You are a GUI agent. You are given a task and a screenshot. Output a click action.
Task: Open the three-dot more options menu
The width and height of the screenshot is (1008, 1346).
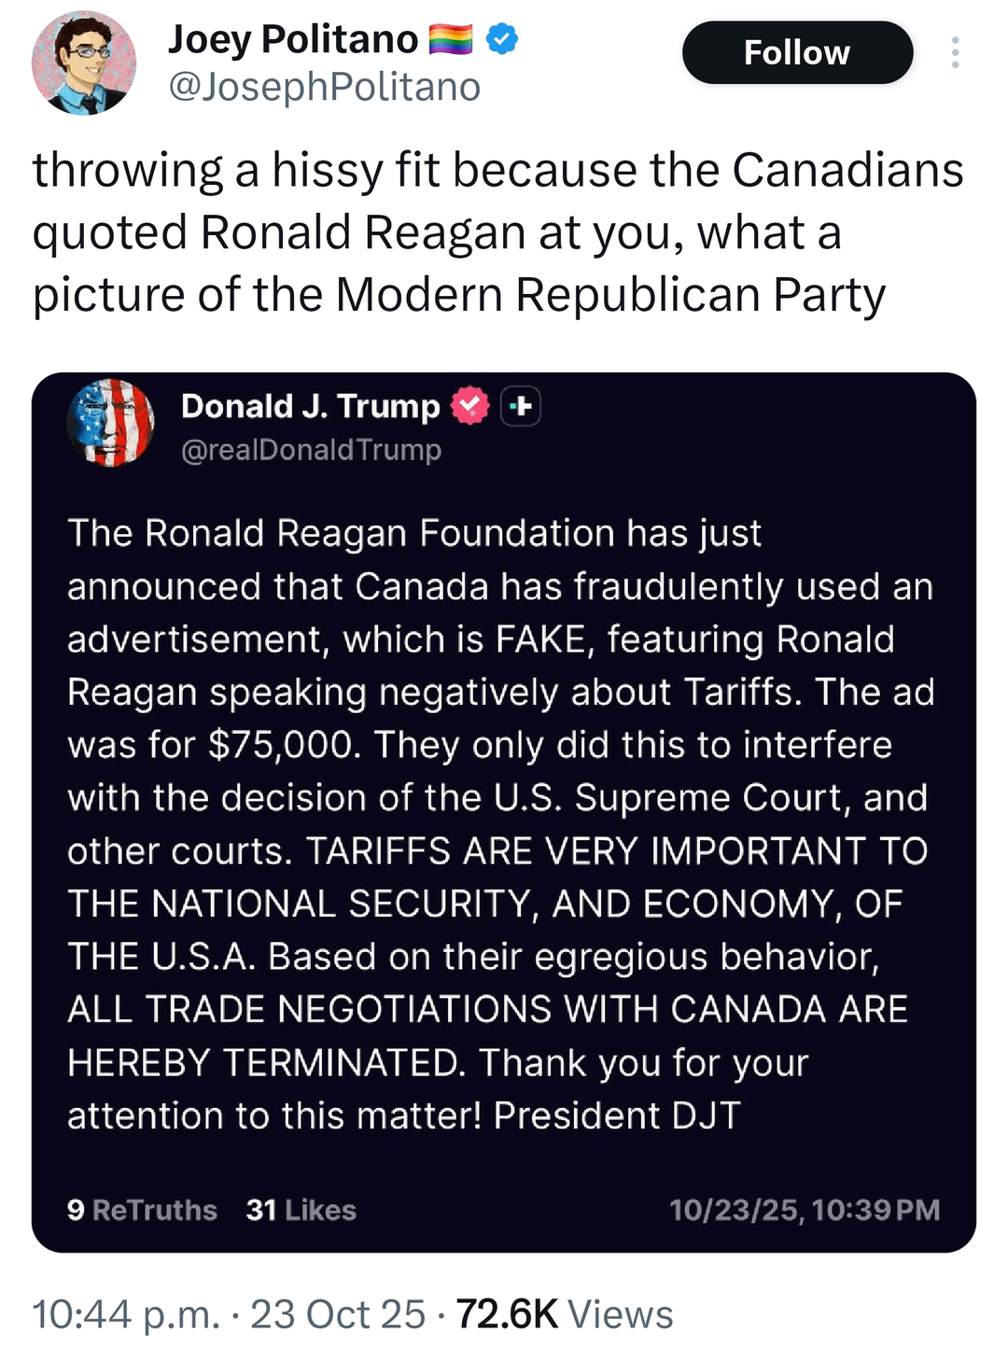click(x=955, y=52)
